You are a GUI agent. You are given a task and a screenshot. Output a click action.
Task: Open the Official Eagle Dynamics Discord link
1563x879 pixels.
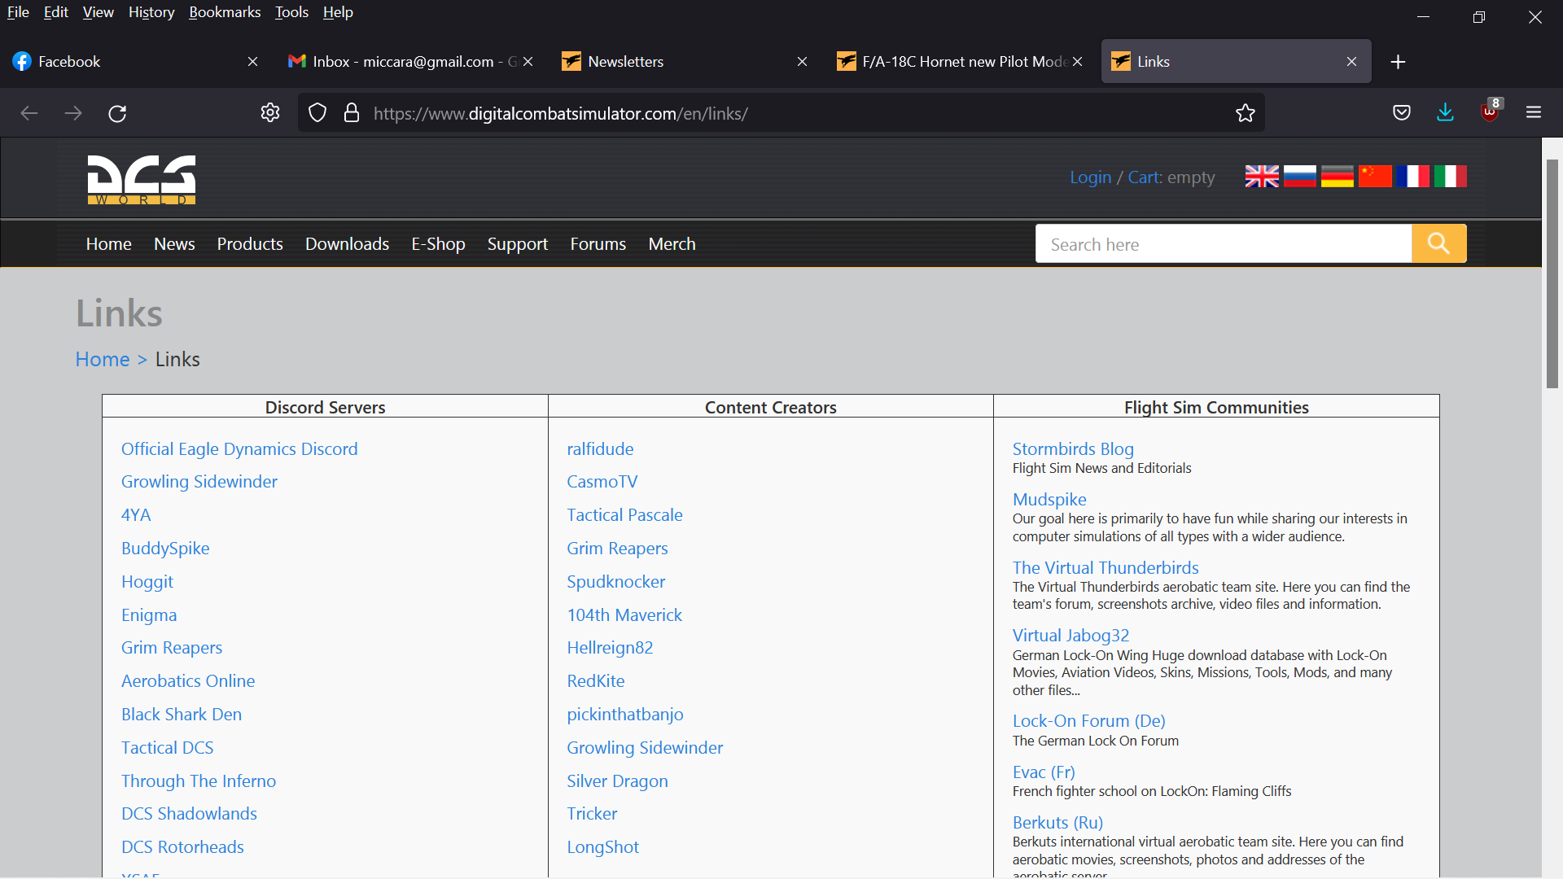click(x=239, y=449)
